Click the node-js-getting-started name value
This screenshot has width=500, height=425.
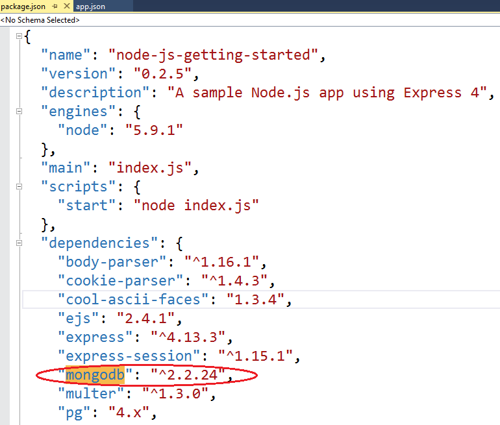214,55
